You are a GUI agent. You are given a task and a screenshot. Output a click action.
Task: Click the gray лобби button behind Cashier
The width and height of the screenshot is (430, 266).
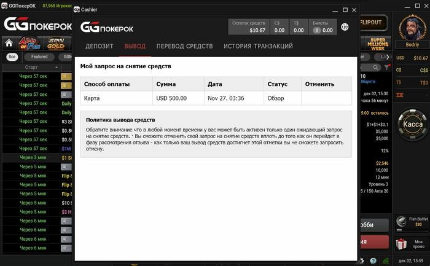click(374, 225)
